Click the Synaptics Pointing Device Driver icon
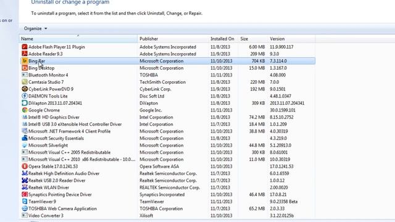The width and height of the screenshot is (395, 222). [x=25, y=195]
